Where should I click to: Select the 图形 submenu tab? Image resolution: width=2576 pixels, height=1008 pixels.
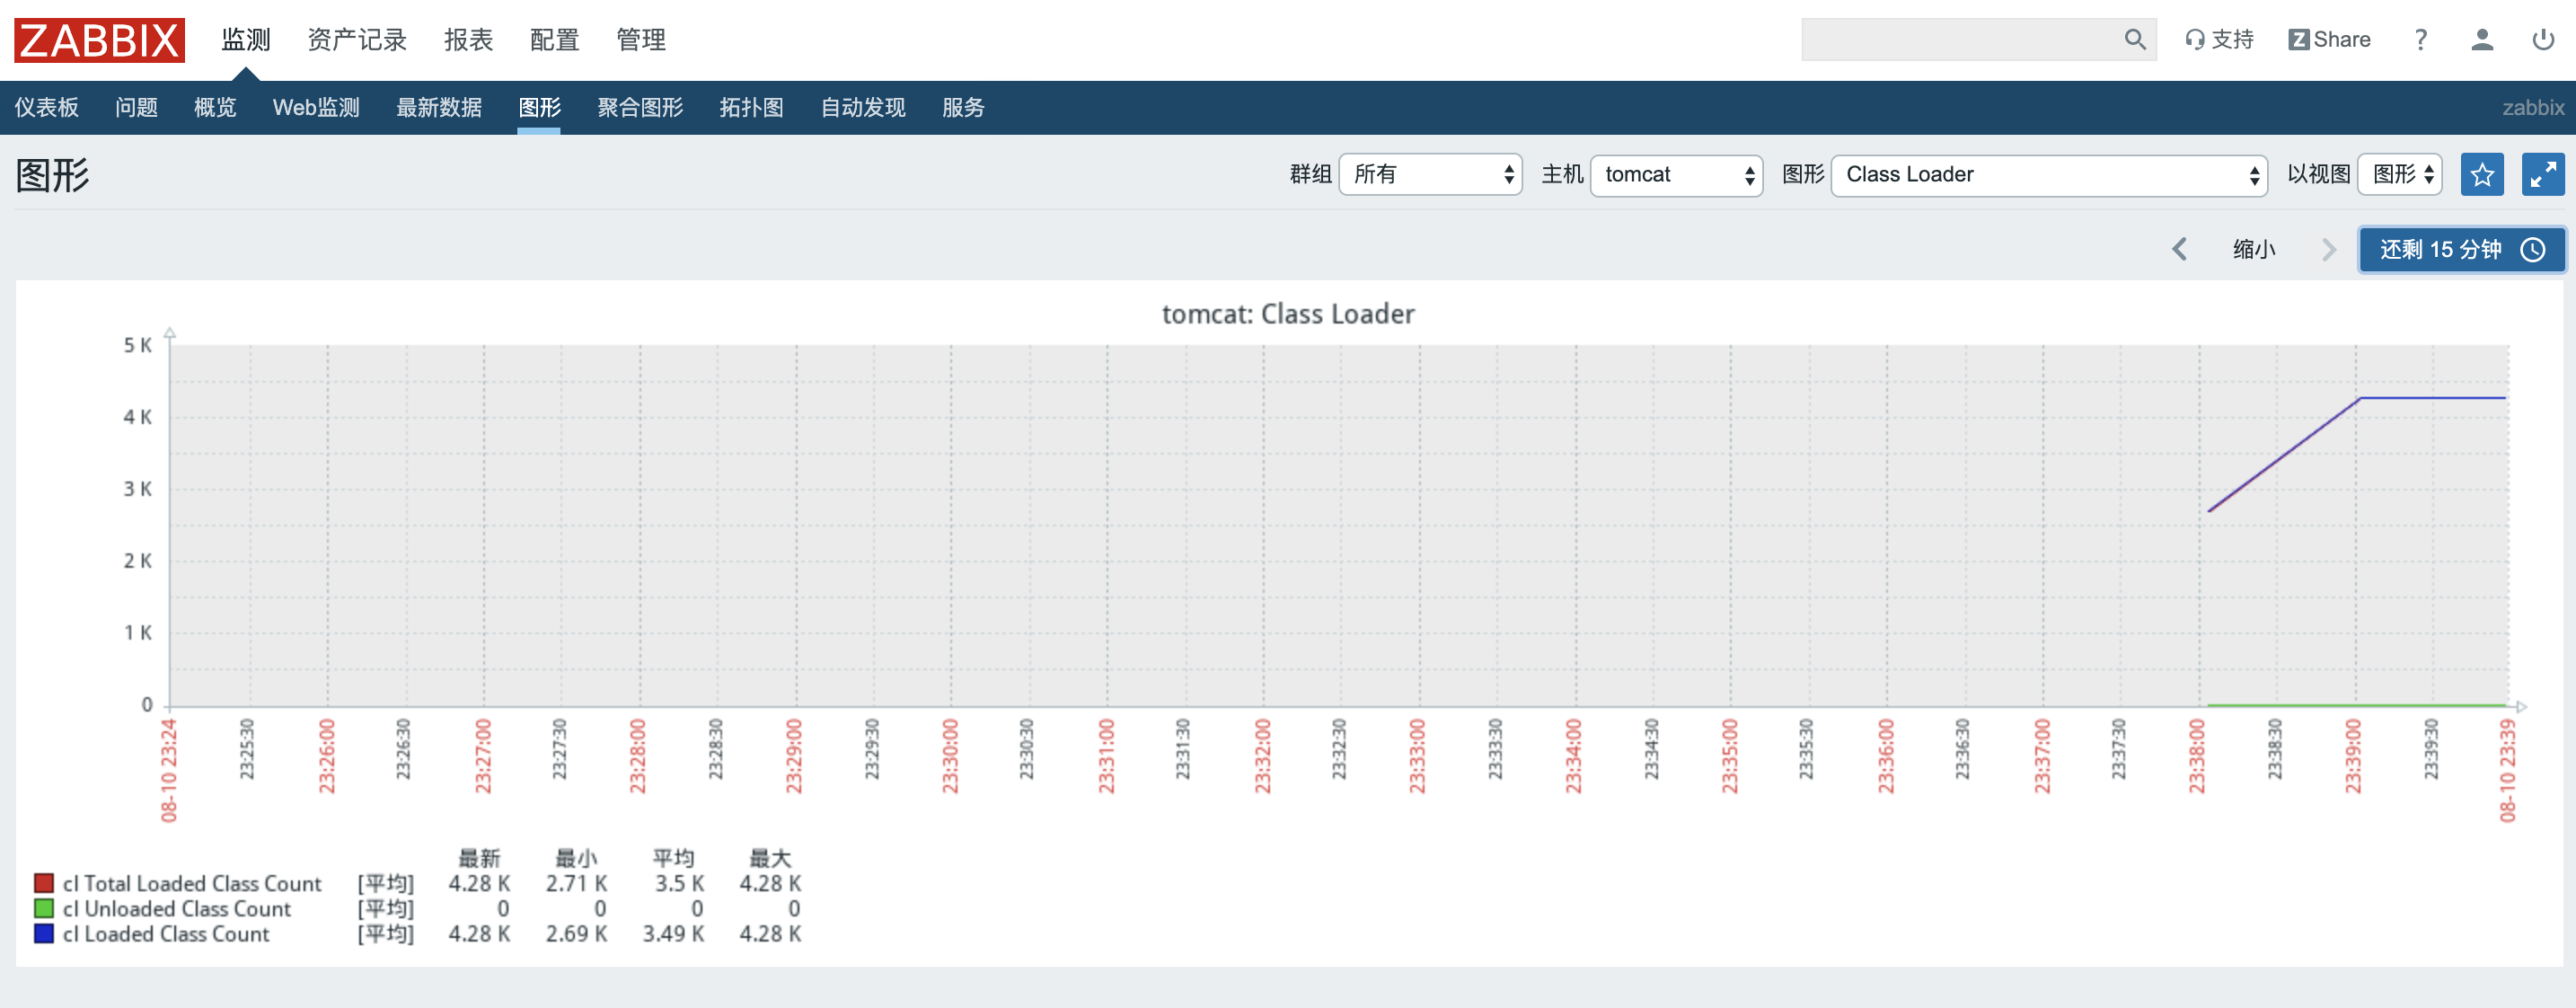(x=539, y=107)
